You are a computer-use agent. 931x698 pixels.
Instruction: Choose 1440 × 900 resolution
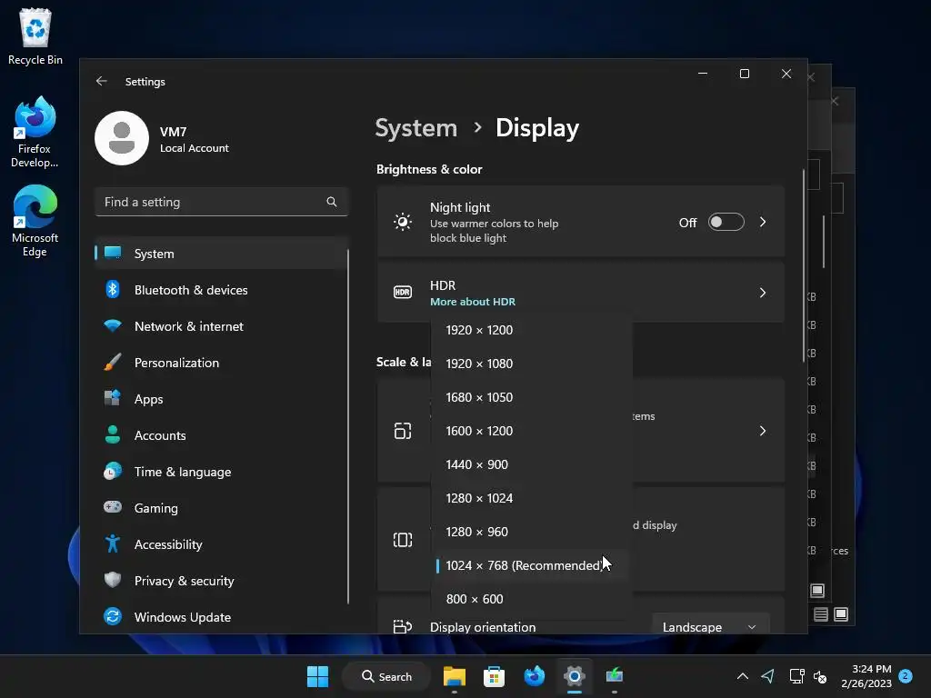click(531, 464)
